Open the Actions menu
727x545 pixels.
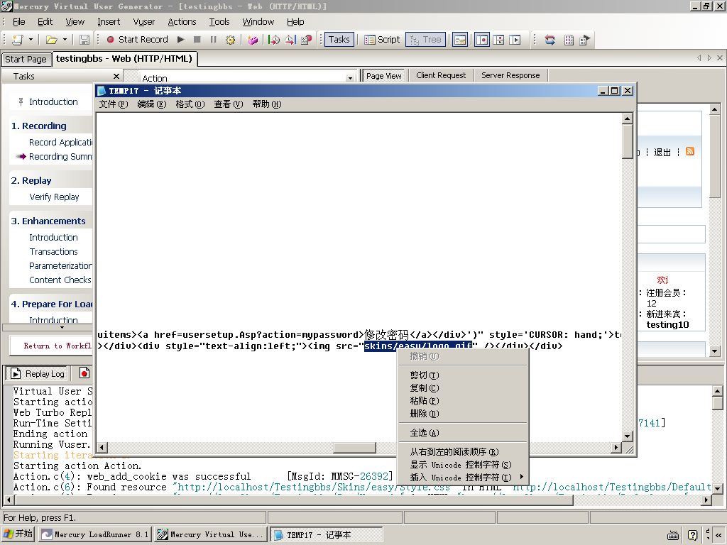coord(182,22)
